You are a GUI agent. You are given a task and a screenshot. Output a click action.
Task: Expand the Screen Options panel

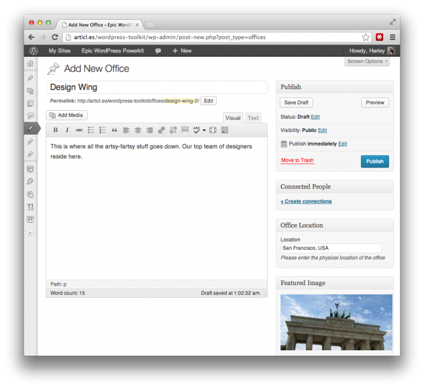(367, 61)
